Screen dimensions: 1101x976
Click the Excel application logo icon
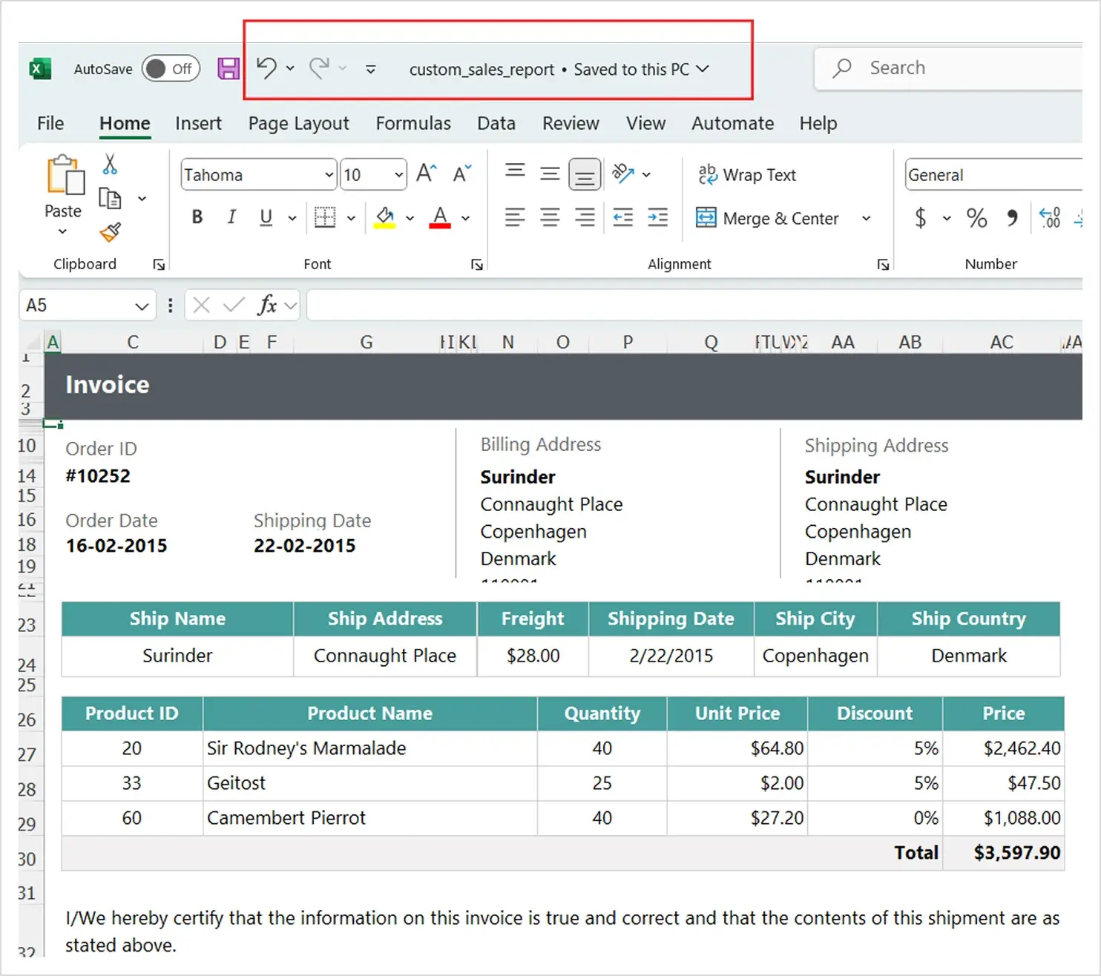(40, 69)
